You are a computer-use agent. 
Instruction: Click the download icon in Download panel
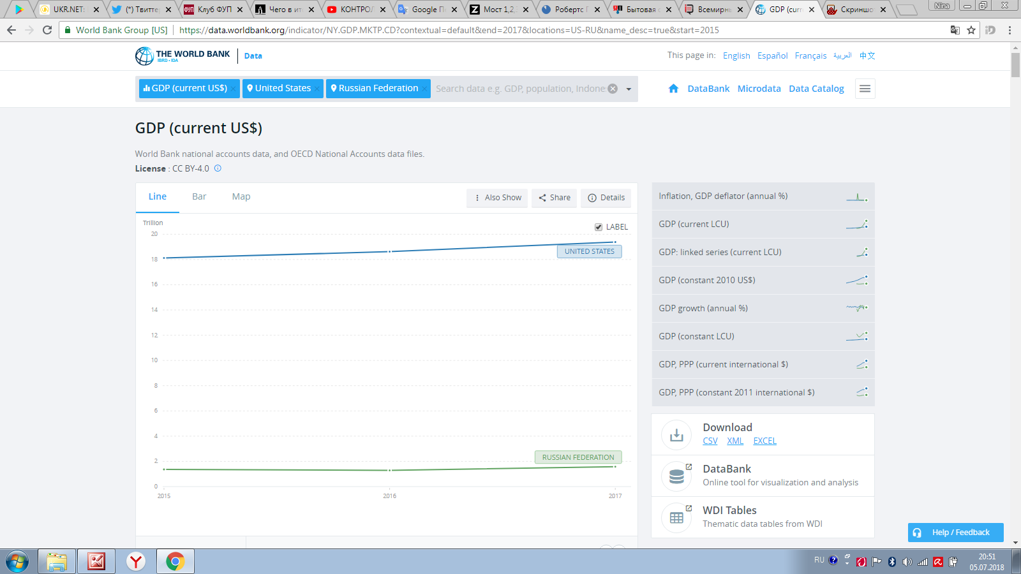click(676, 435)
